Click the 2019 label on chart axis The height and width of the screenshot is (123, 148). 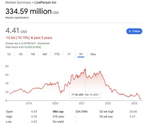pyautogui.click(x=29, y=103)
